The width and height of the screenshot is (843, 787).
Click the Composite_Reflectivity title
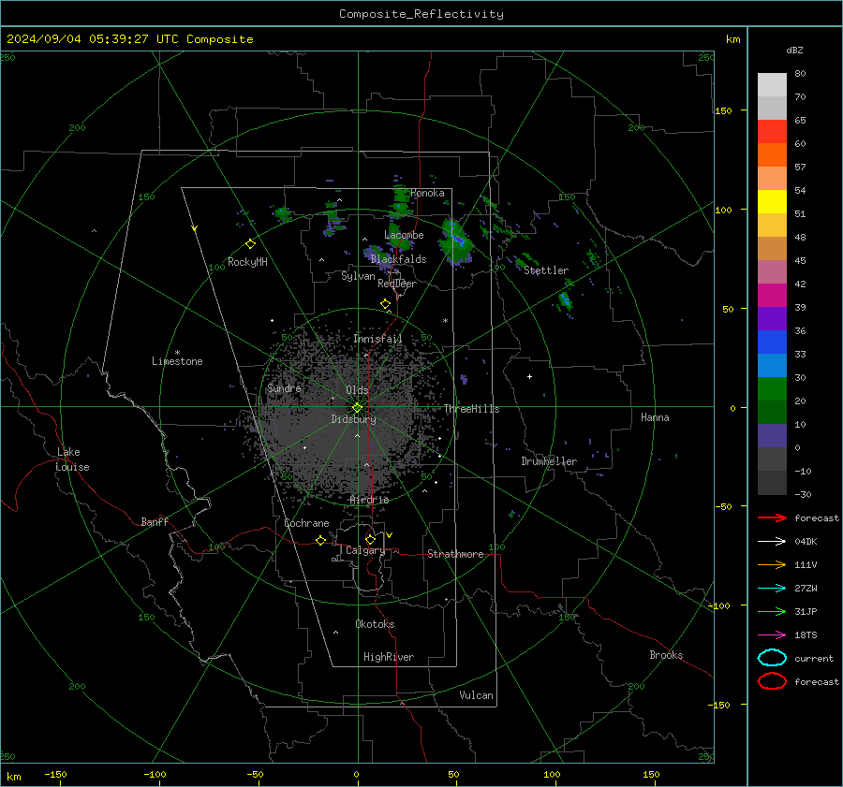(421, 14)
